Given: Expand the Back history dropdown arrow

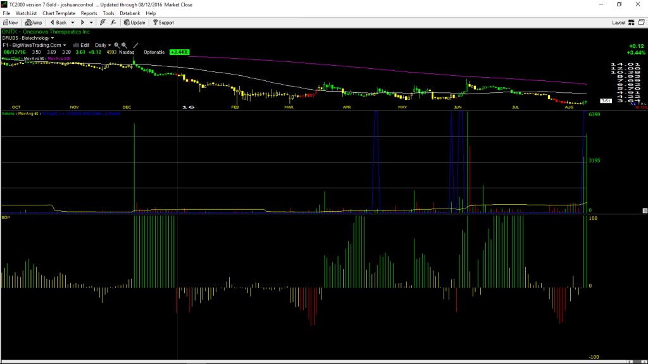Looking at the screenshot, I should click(x=73, y=23).
